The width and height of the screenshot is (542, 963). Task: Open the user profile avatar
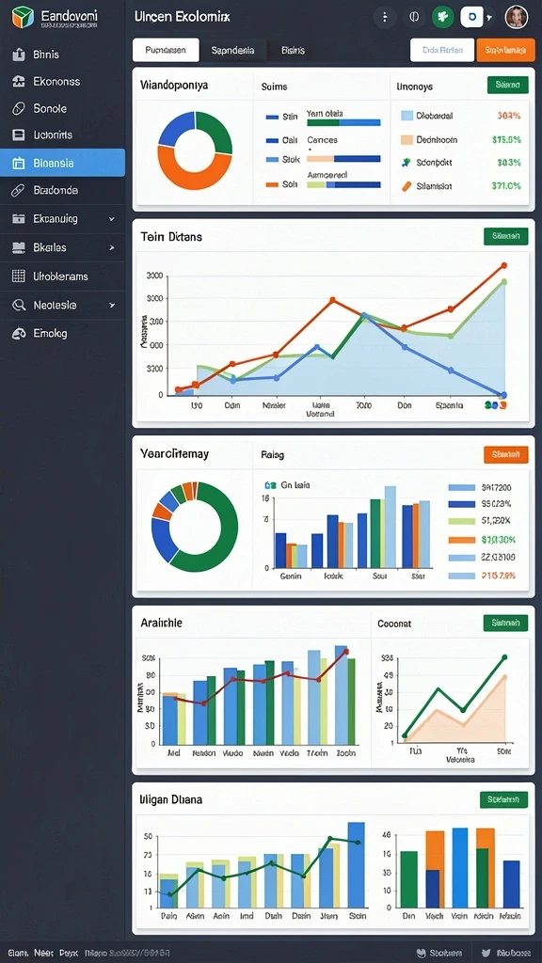pyautogui.click(x=517, y=17)
